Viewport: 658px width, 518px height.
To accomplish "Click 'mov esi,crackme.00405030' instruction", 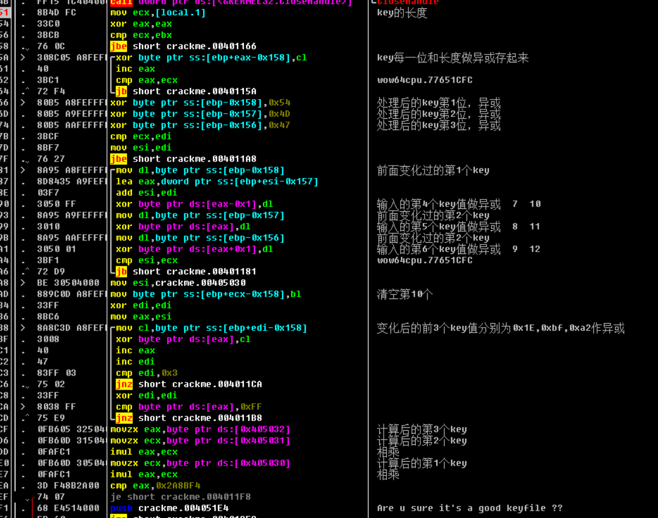I will point(178,283).
